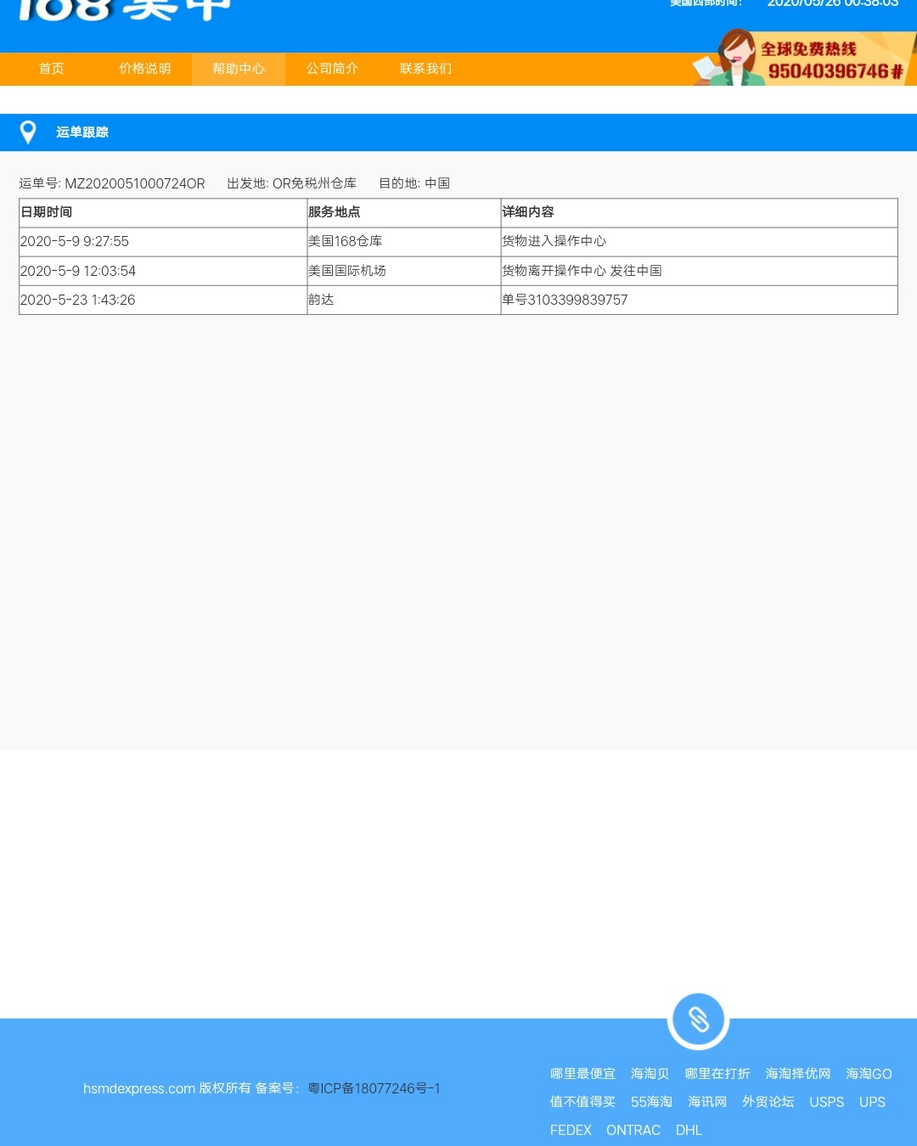Open the 公司简介 company profile page
The image size is (917, 1146).
point(332,69)
